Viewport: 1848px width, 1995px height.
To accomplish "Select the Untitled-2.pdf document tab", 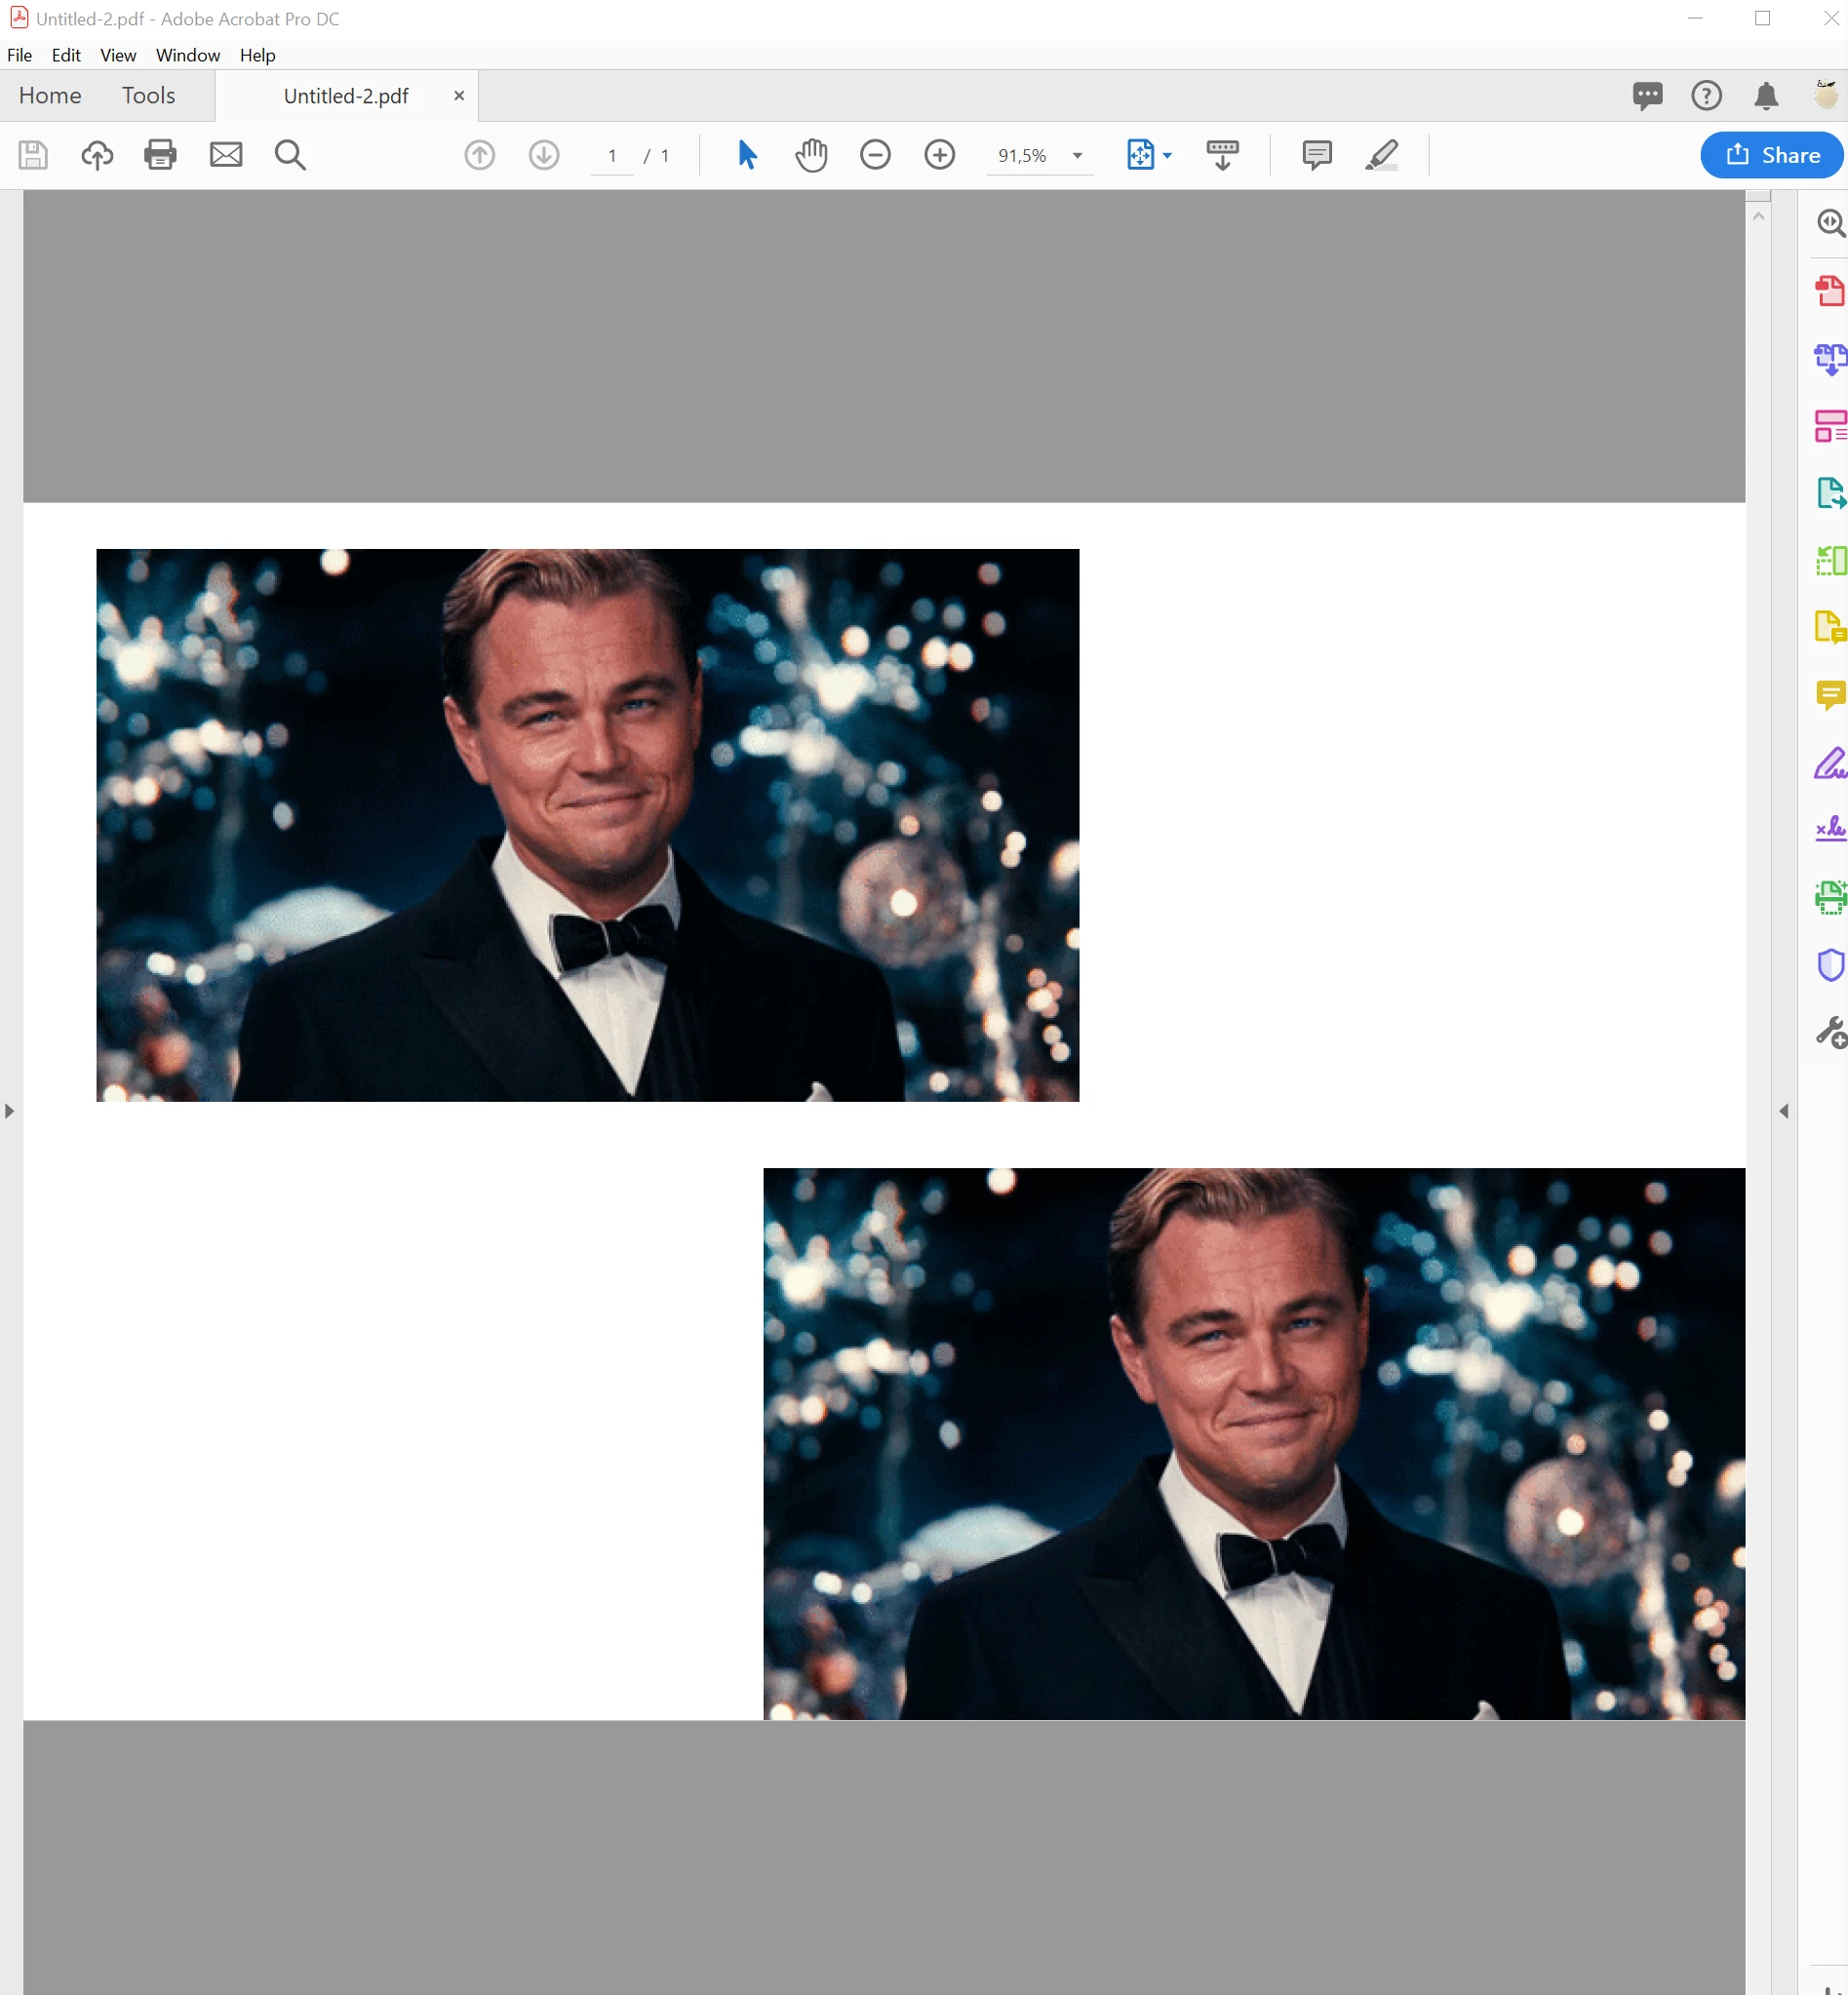I will [x=346, y=96].
